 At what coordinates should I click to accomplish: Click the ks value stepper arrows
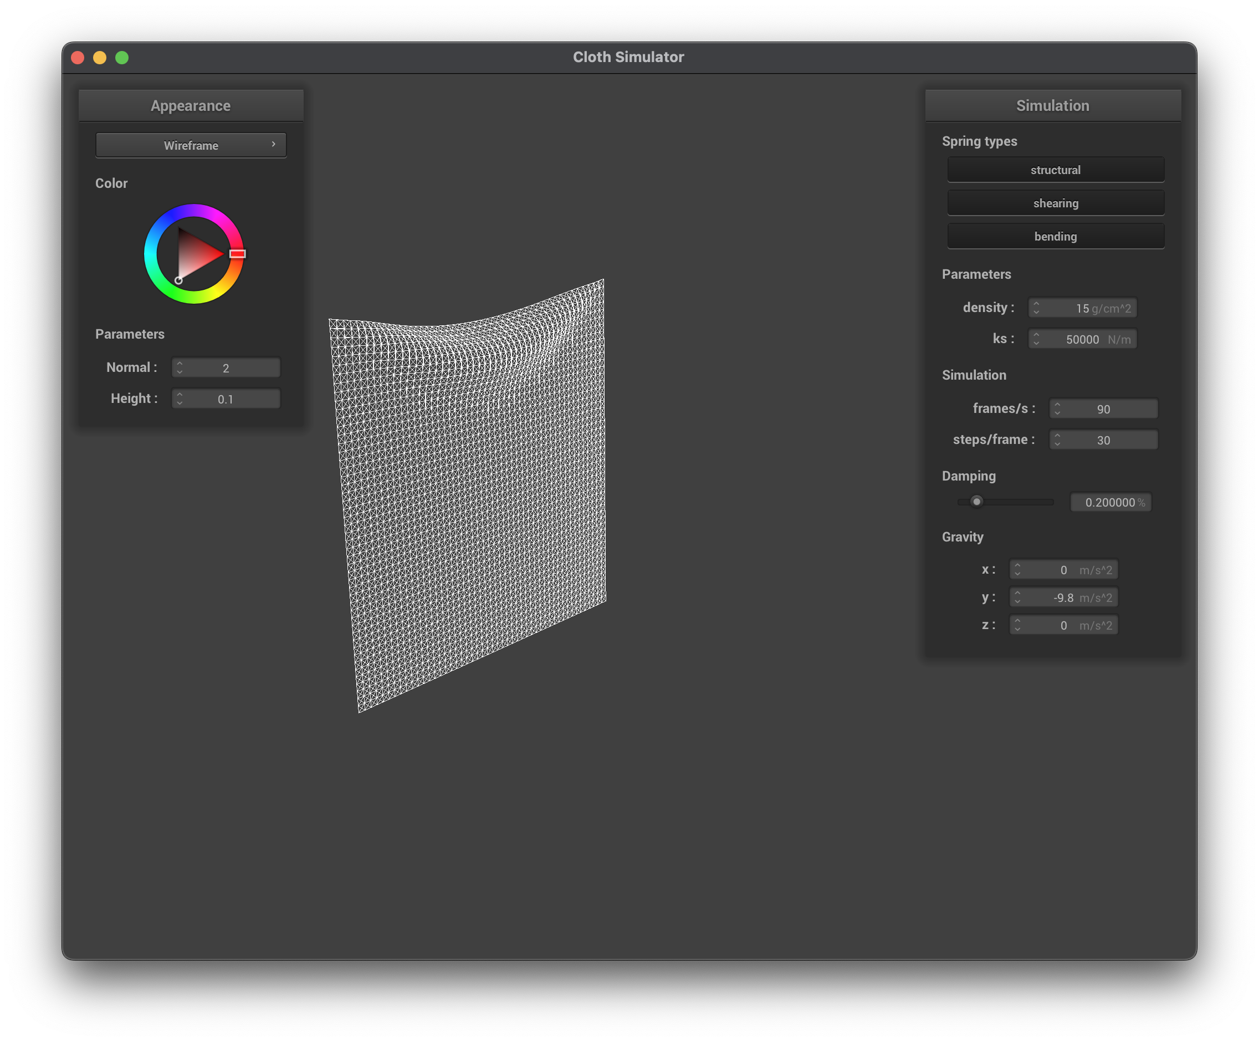[1037, 339]
